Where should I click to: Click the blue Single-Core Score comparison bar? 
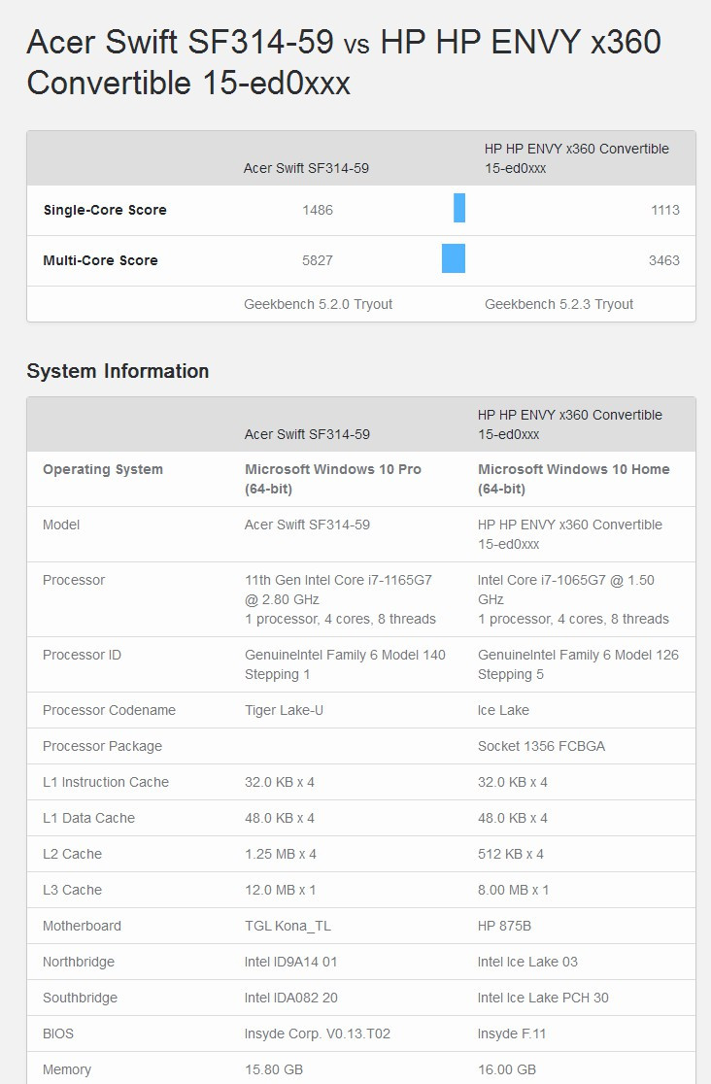[459, 209]
